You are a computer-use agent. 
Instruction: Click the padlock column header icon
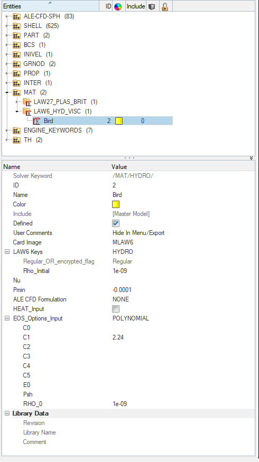coord(165,6)
